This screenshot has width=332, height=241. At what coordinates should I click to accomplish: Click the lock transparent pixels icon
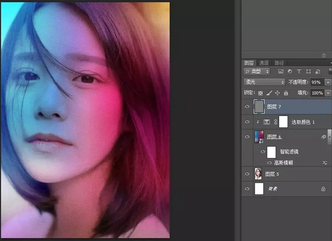tap(260, 93)
